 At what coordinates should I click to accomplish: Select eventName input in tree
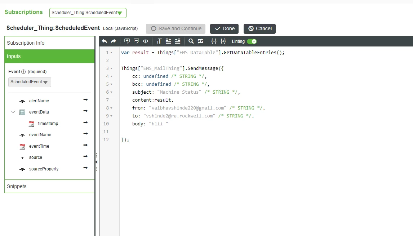(40, 135)
